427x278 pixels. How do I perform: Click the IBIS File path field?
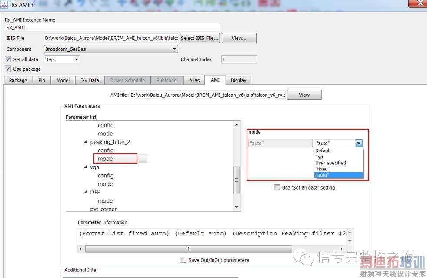[111, 38]
